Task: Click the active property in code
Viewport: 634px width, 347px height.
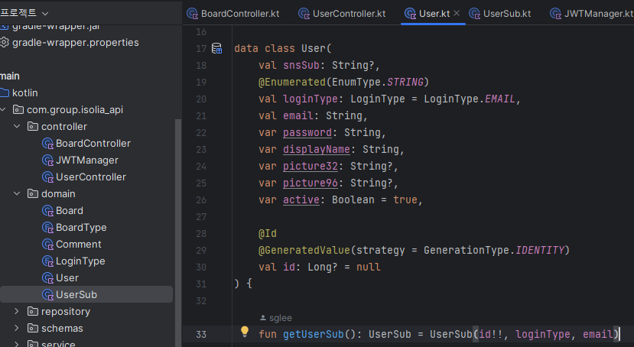Action: (301, 200)
